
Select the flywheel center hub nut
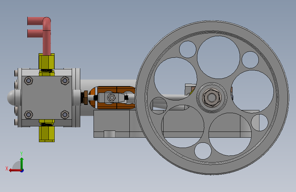tap(212, 97)
